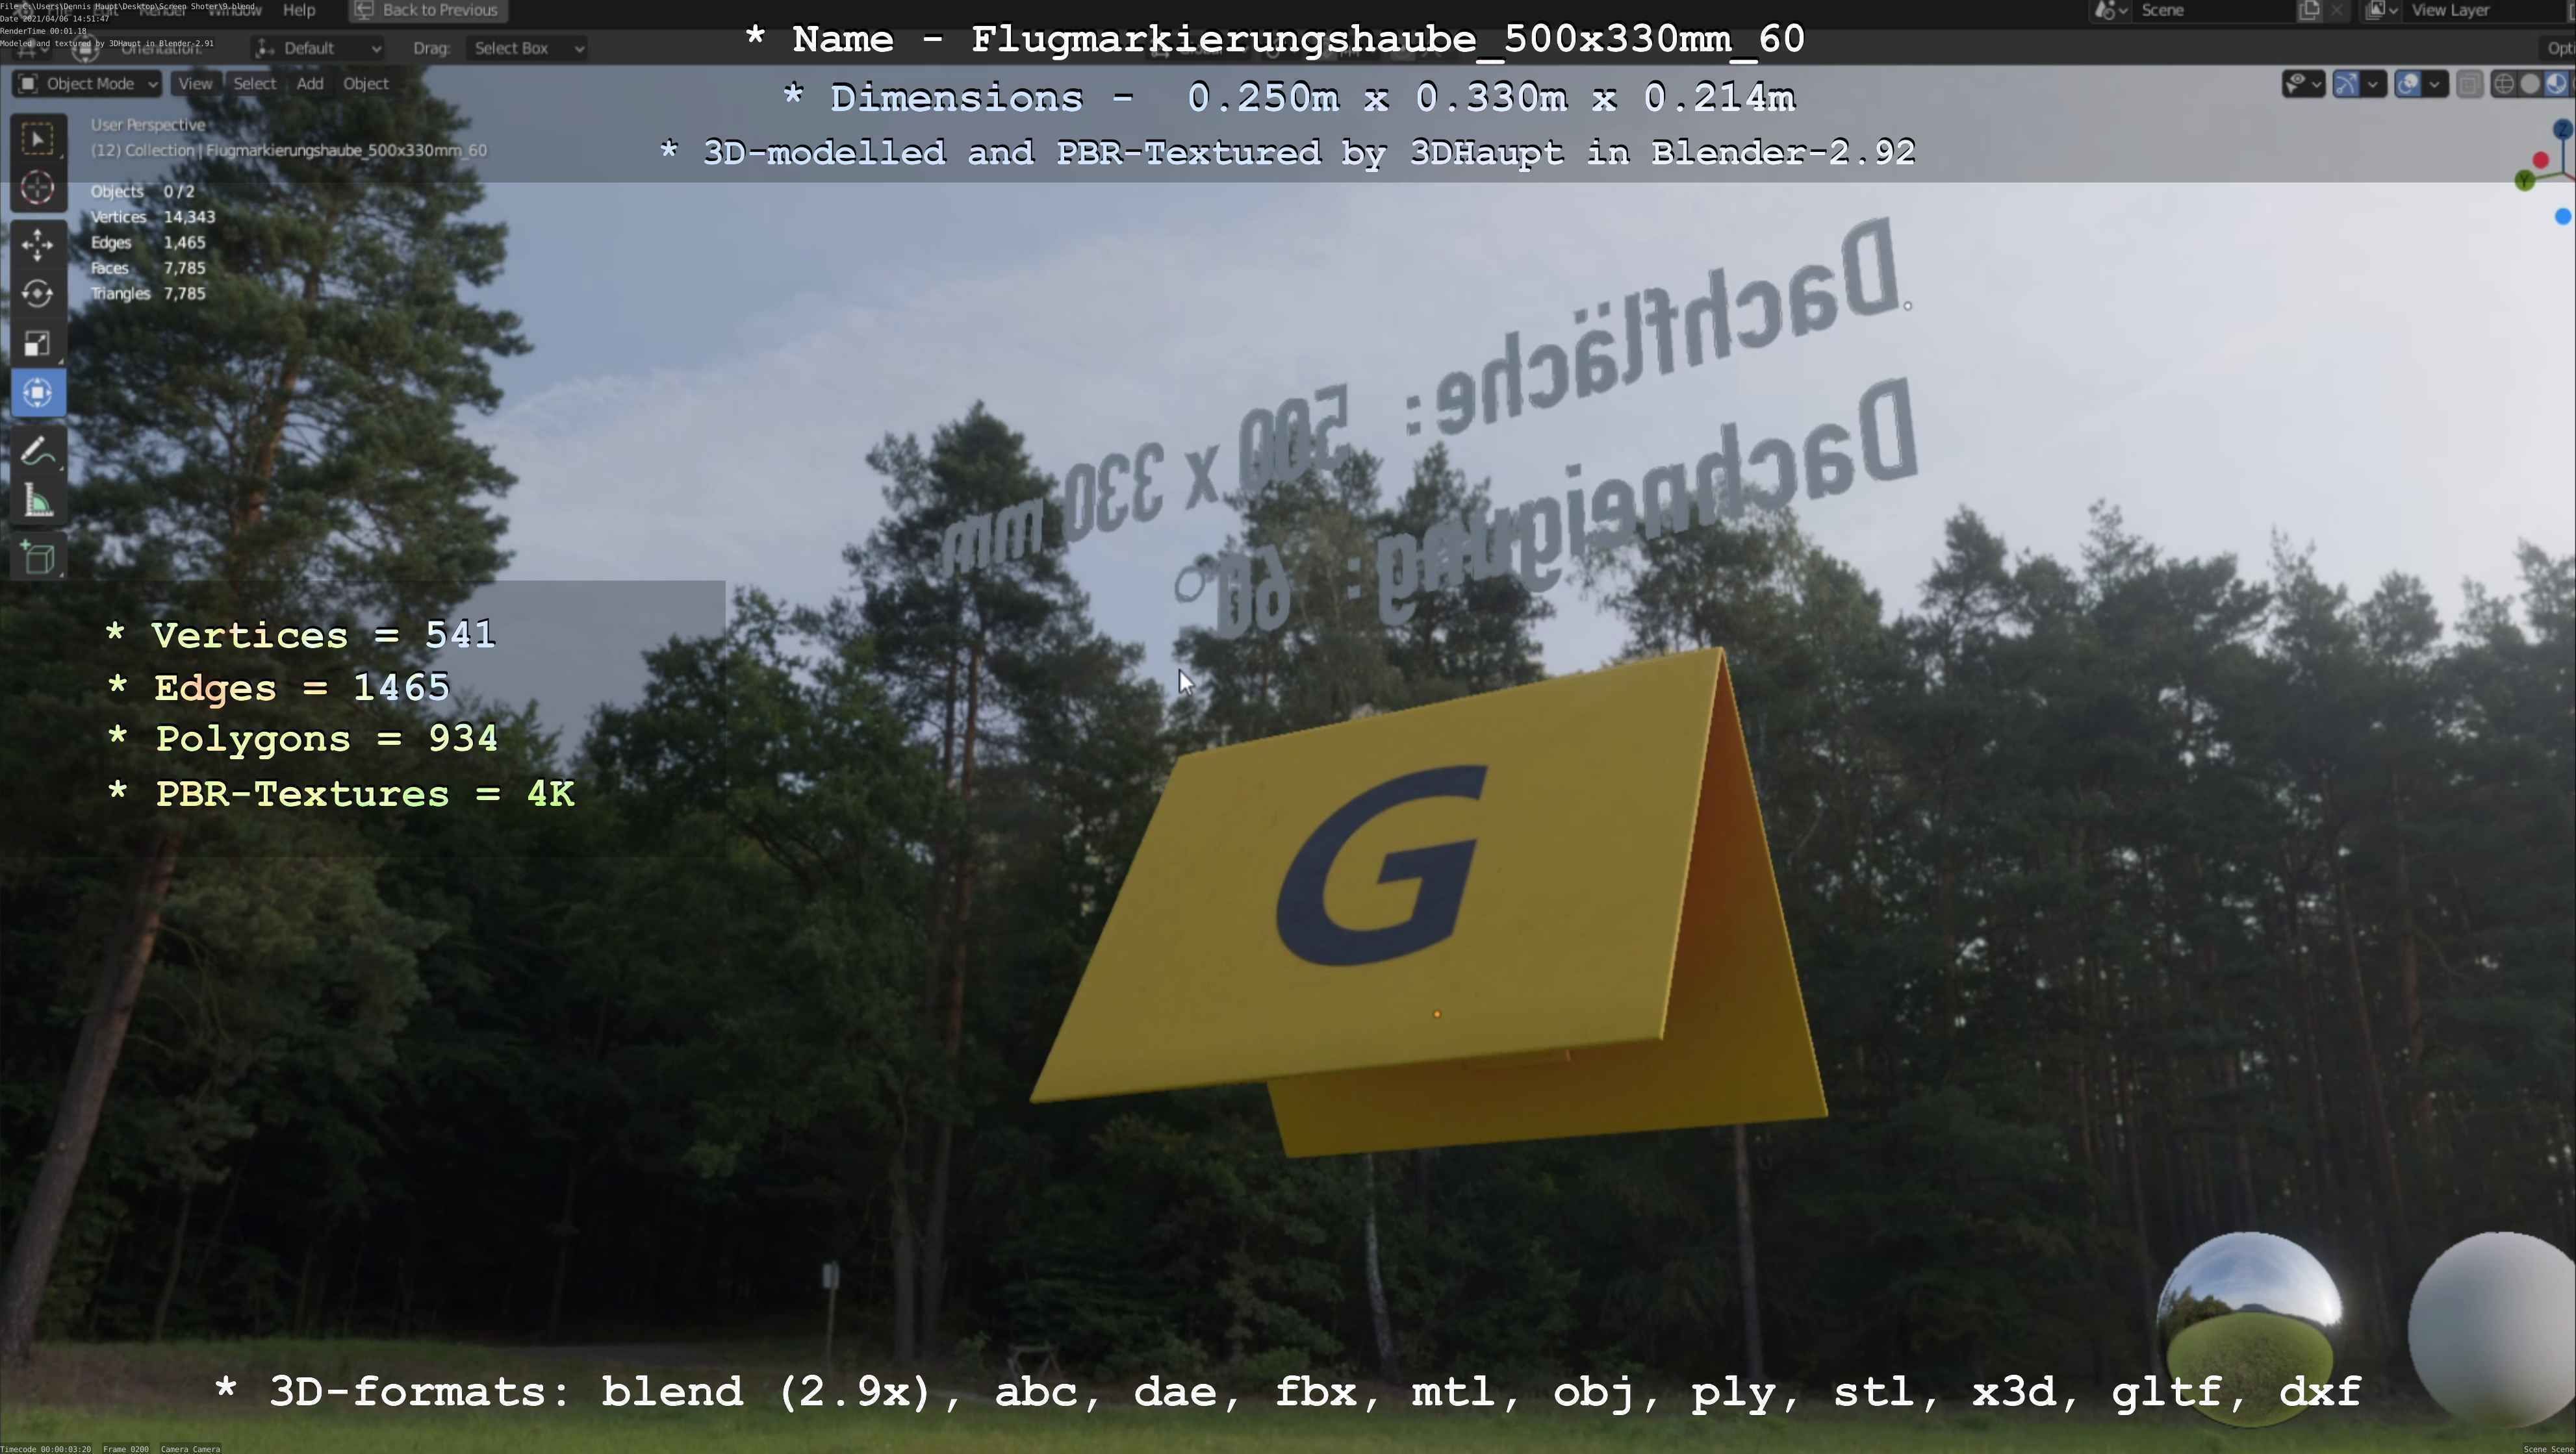This screenshot has height=1454, width=2576.
Task: Open the Help menu
Action: [299, 10]
